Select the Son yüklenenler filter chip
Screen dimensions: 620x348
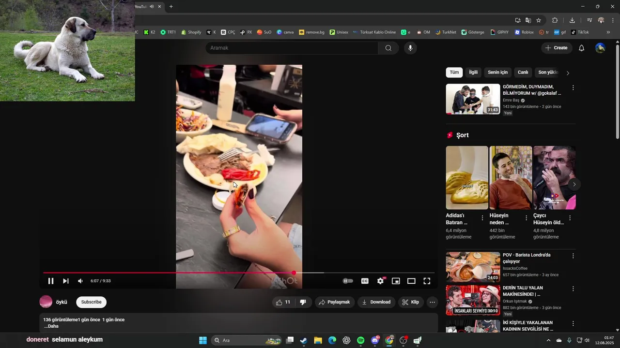[x=548, y=72]
